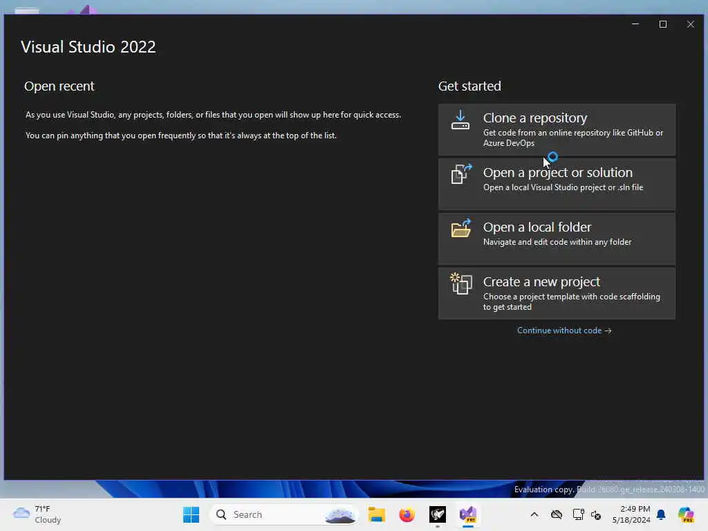
Task: Open the black bird app in taskbar
Action: pyautogui.click(x=438, y=514)
